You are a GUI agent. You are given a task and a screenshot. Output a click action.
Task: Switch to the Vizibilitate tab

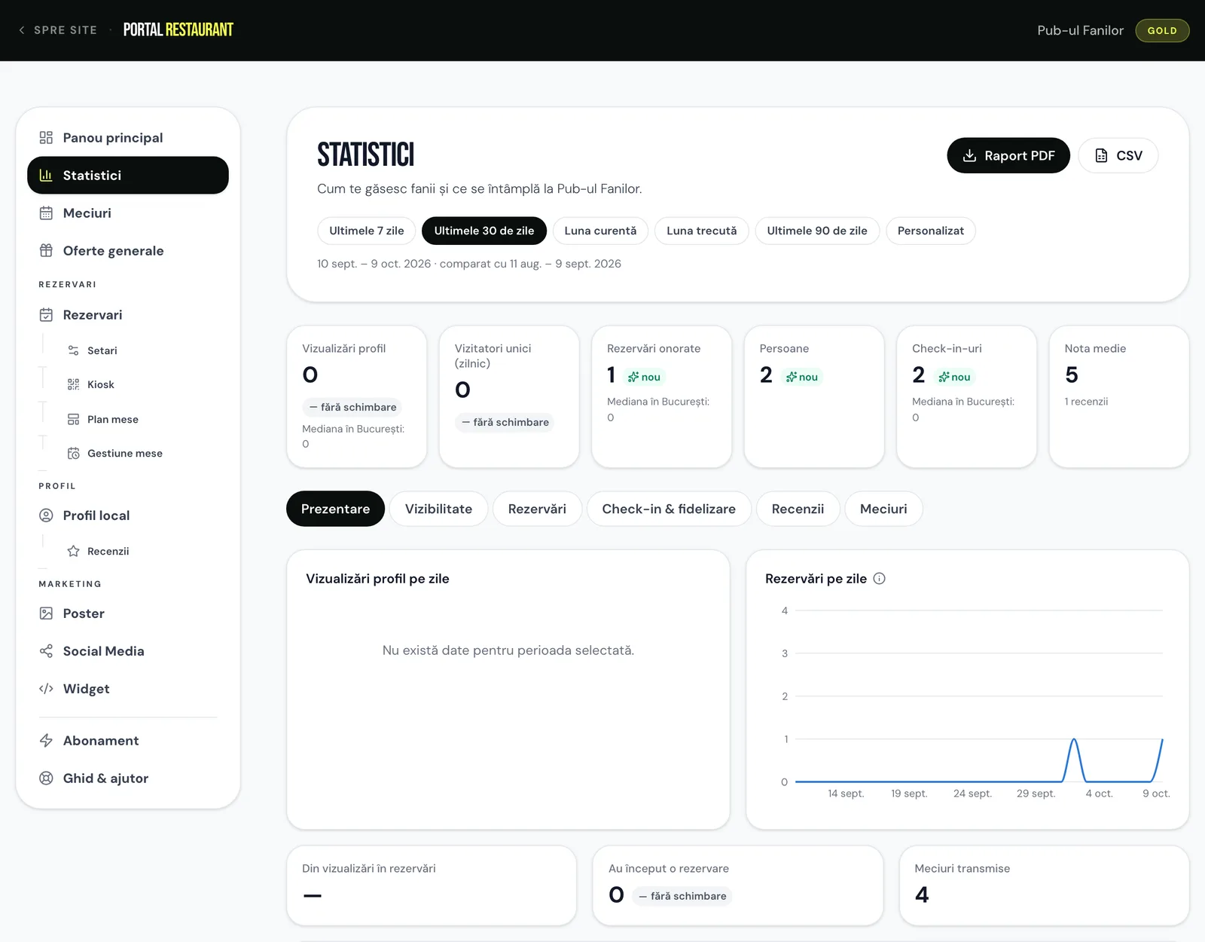[438, 509]
